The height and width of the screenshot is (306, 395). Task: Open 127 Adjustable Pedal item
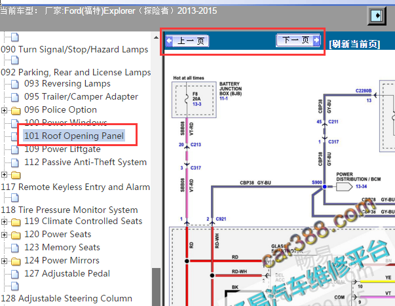pyautogui.click(x=67, y=273)
